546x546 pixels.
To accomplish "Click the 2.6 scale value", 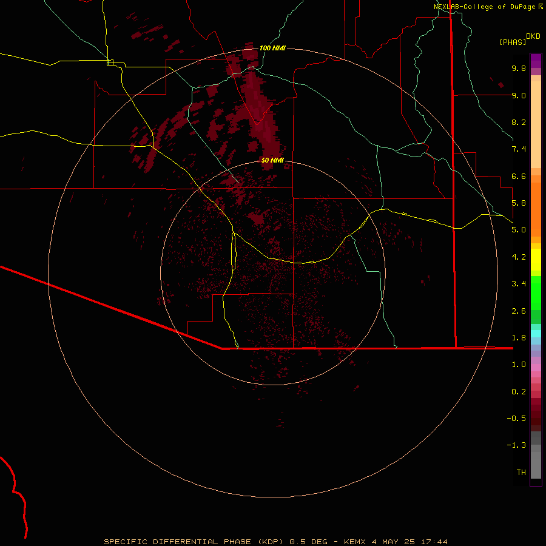I will click(519, 311).
